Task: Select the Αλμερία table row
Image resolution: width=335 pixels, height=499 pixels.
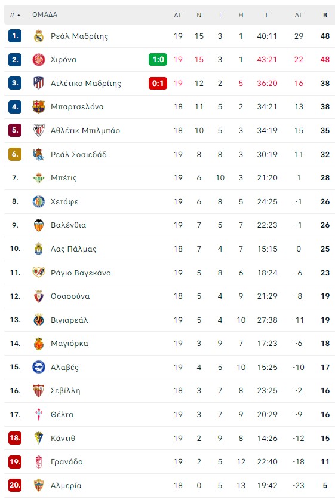Action: [169, 485]
